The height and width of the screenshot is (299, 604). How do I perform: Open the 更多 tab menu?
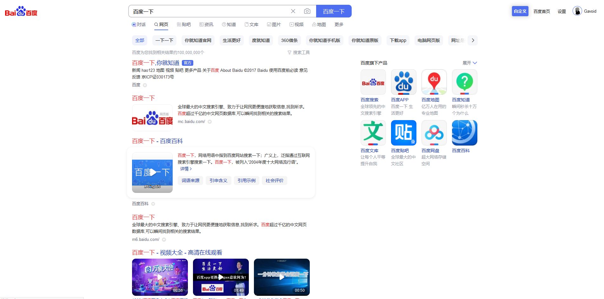(x=339, y=24)
